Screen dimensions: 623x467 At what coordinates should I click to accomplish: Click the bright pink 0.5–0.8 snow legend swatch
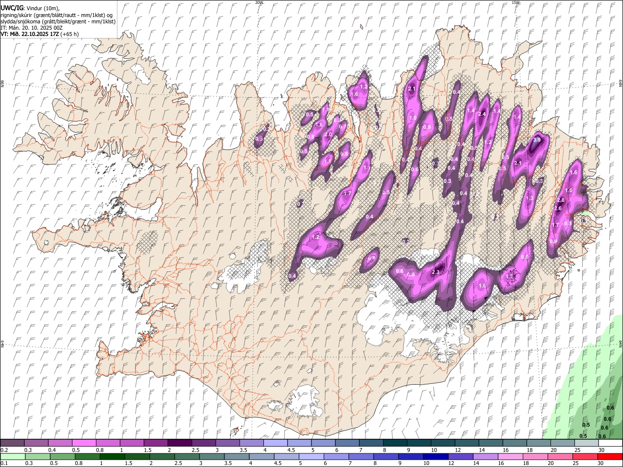[x=84, y=443]
